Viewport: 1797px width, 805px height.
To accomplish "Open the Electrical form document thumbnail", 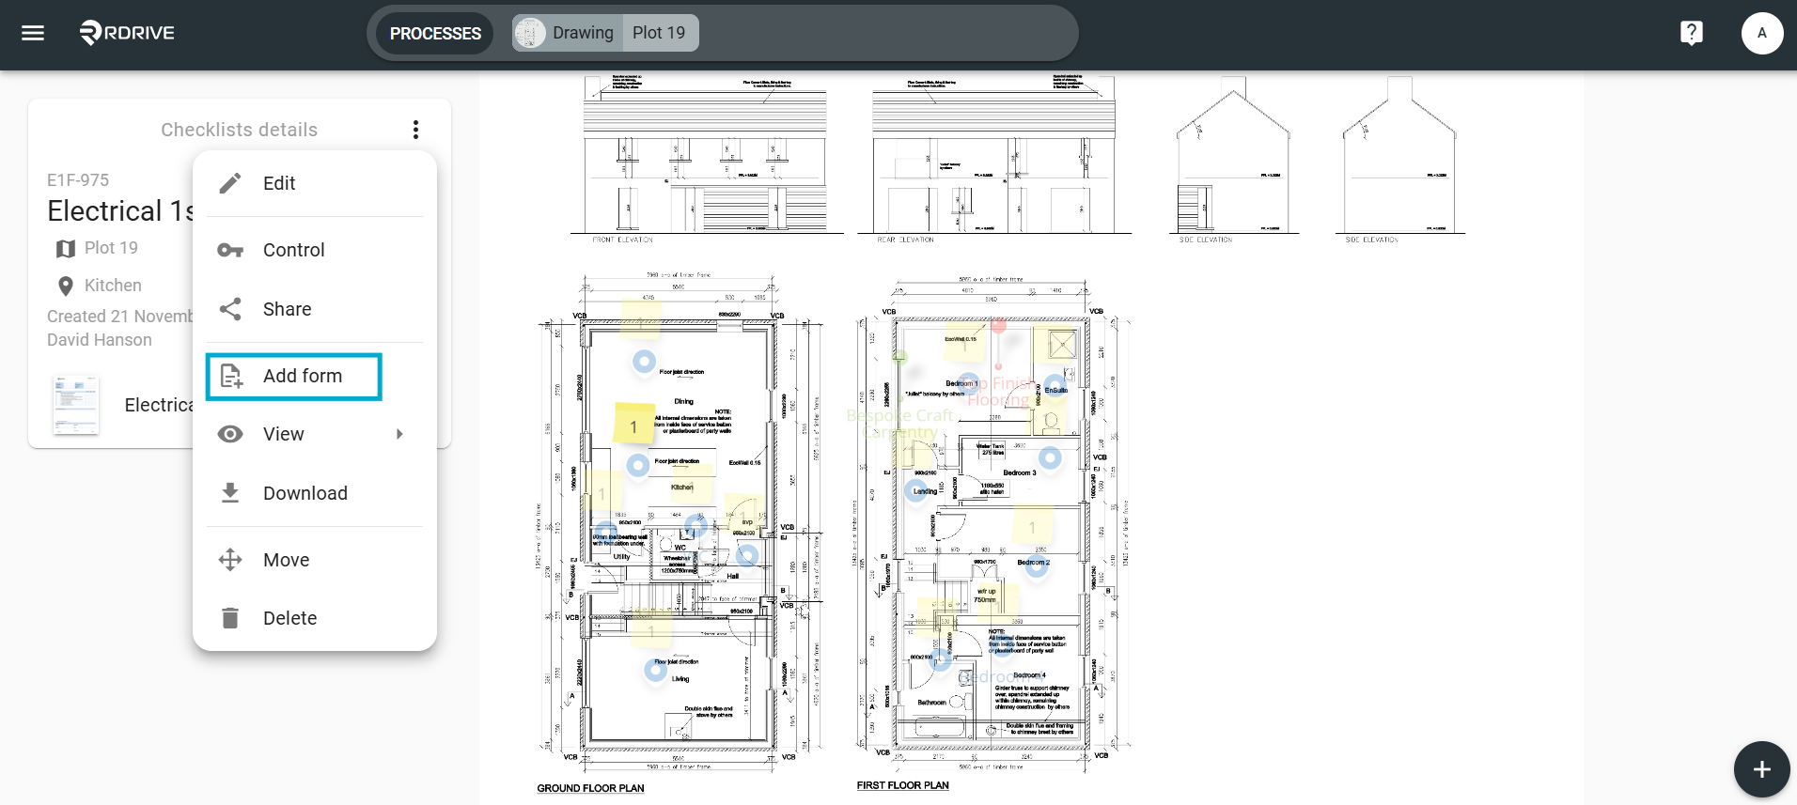I will [76, 405].
